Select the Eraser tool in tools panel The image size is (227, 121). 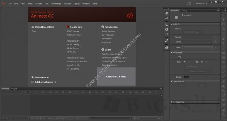pyautogui.click(x=223, y=100)
